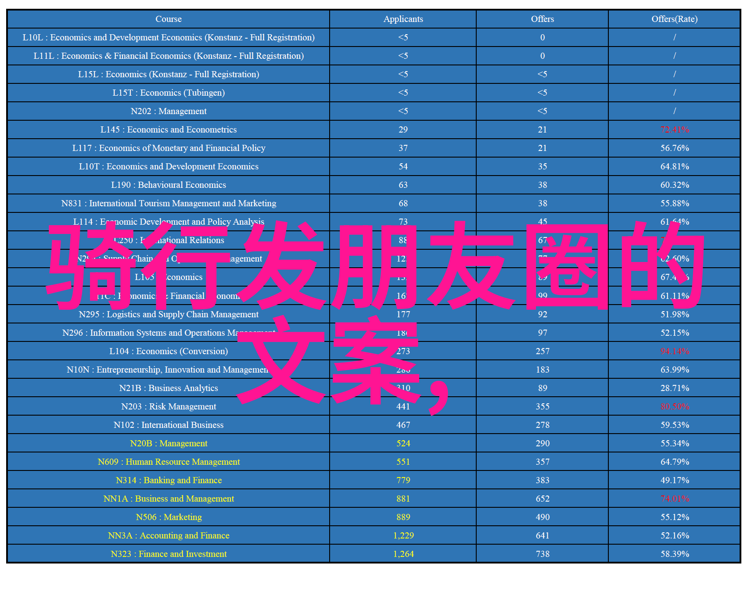Screen dimensions: 751x603
Task: Click the N202 : Management course cell
Action: point(169,111)
